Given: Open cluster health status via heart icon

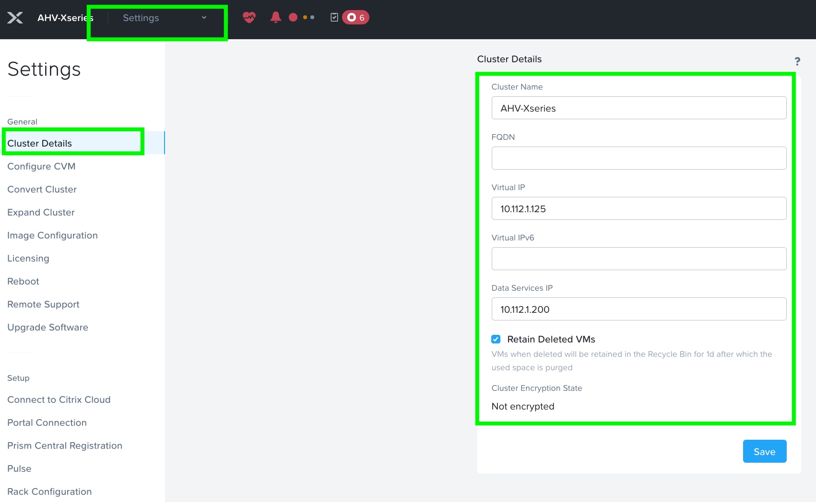Looking at the screenshot, I should pos(249,17).
